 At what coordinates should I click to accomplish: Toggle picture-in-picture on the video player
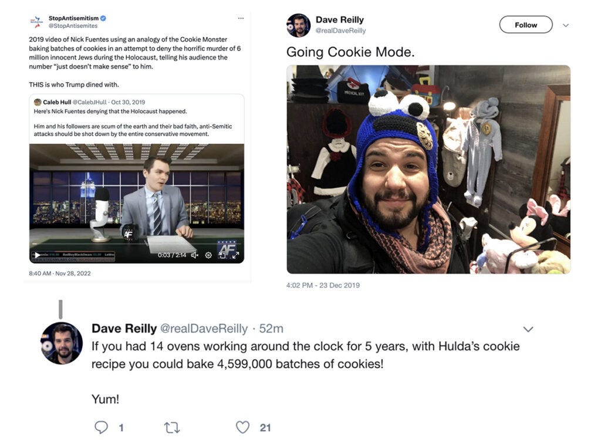(222, 255)
